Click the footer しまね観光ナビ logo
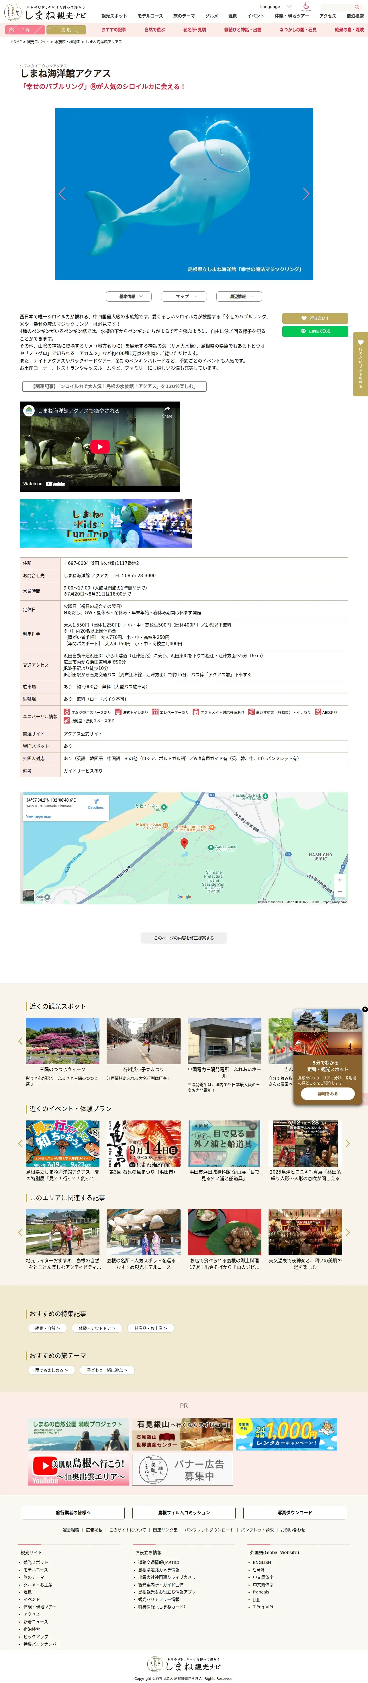The height and width of the screenshot is (1683, 368). [184, 1664]
